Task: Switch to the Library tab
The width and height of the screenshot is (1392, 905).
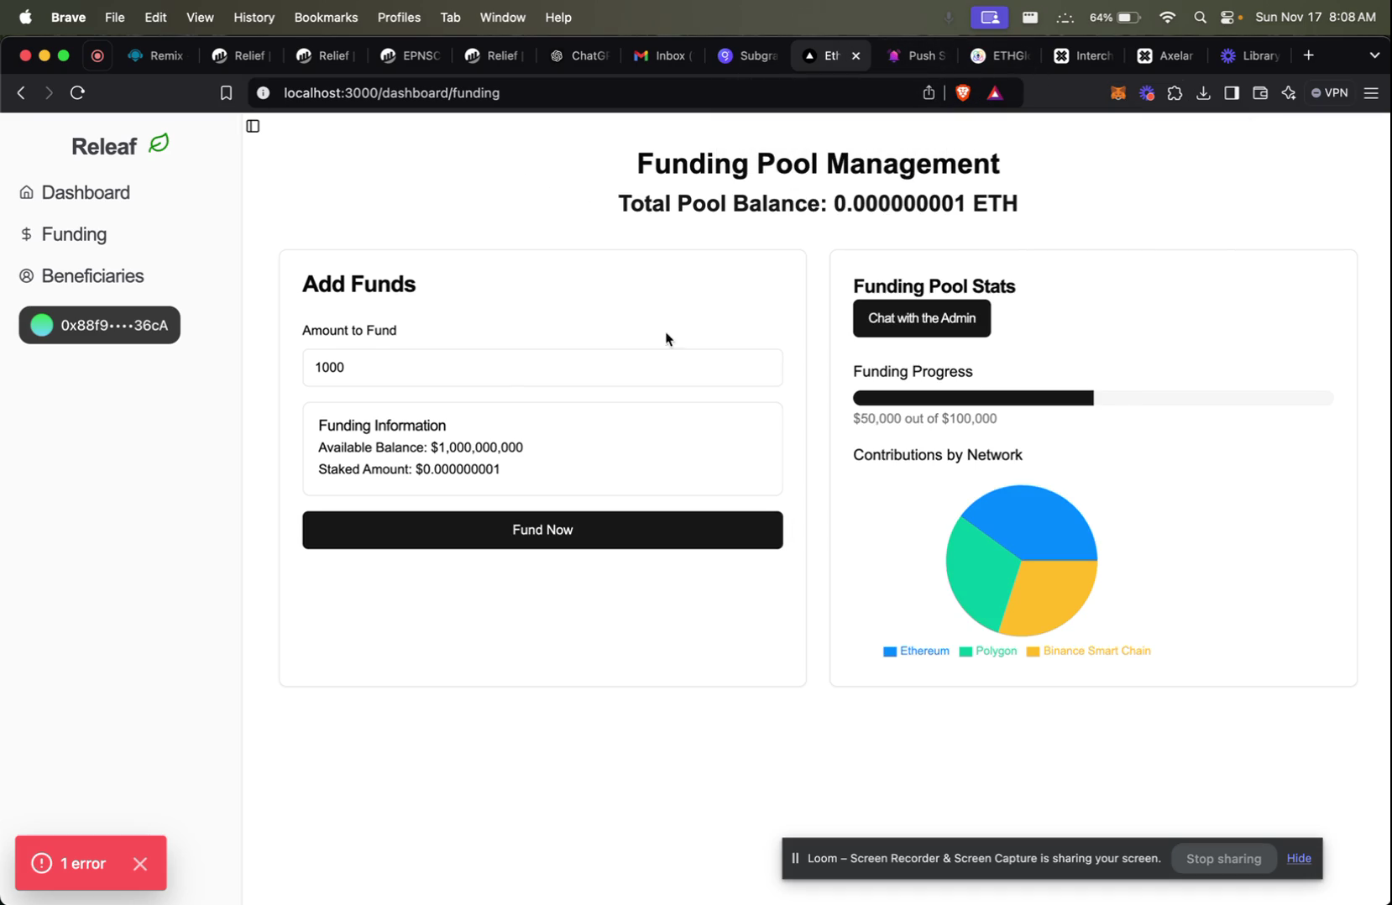Action: click(1250, 55)
